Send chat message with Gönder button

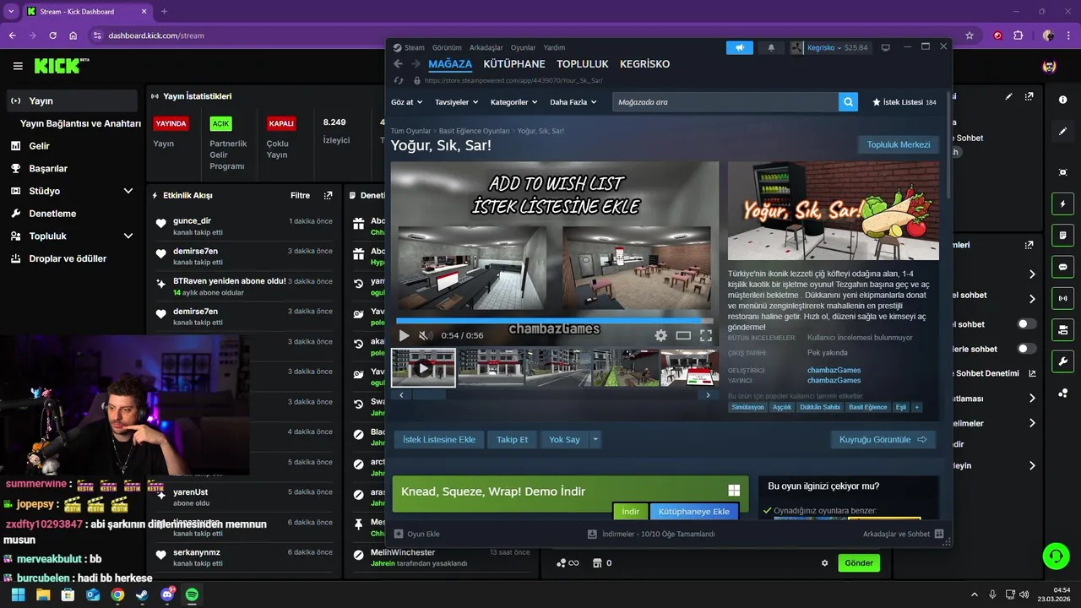[x=859, y=563]
